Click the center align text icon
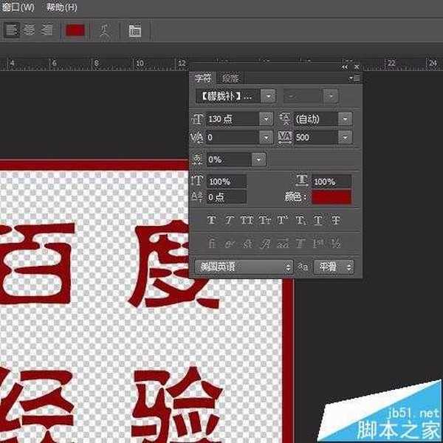Image resolution: width=443 pixels, height=443 pixels. coord(30,30)
